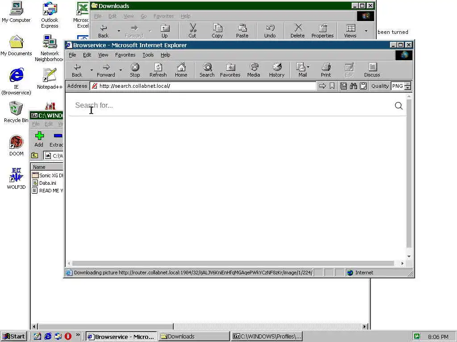Click the address bar URL field
This screenshot has width=457, height=342.
(203, 86)
